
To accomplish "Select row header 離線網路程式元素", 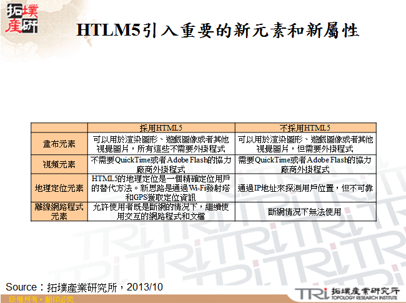I will pos(59,212).
